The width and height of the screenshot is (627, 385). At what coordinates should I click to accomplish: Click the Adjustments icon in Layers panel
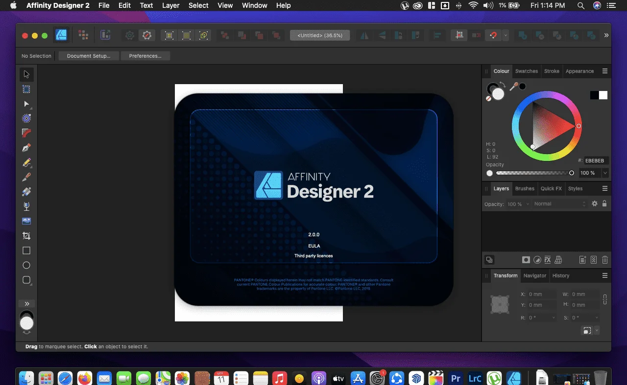[x=537, y=260]
